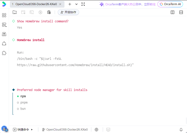Click the 开启协作 collaboration button
This screenshot has height=133, width=187.
point(68,12)
